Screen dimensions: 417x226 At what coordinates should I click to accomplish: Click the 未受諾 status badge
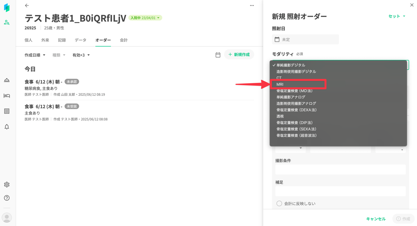tap(72, 106)
